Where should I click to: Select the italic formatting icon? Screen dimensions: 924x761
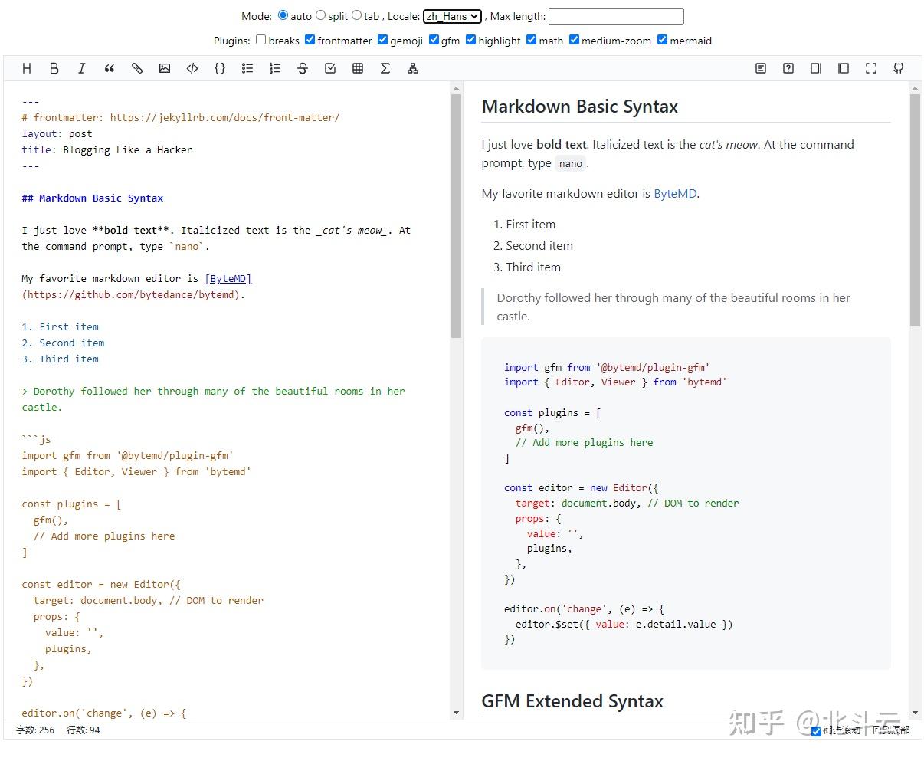[82, 68]
